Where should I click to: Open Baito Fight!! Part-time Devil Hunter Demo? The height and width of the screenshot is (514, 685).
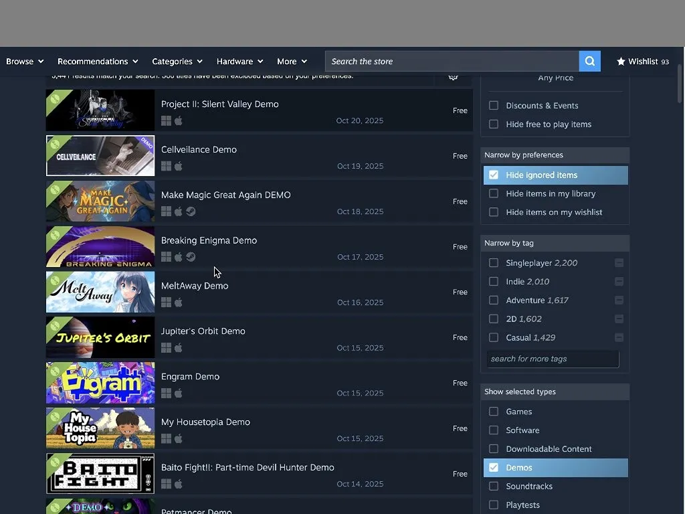click(x=248, y=468)
